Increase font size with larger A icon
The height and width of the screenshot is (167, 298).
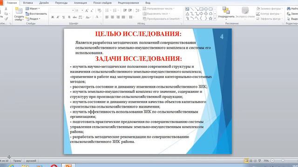click(87, 10)
